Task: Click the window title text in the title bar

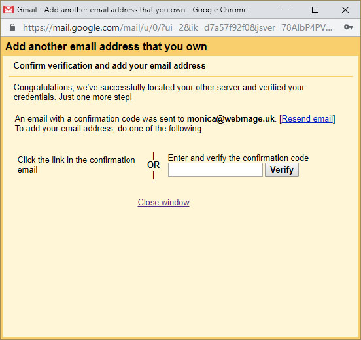Action: (132, 10)
